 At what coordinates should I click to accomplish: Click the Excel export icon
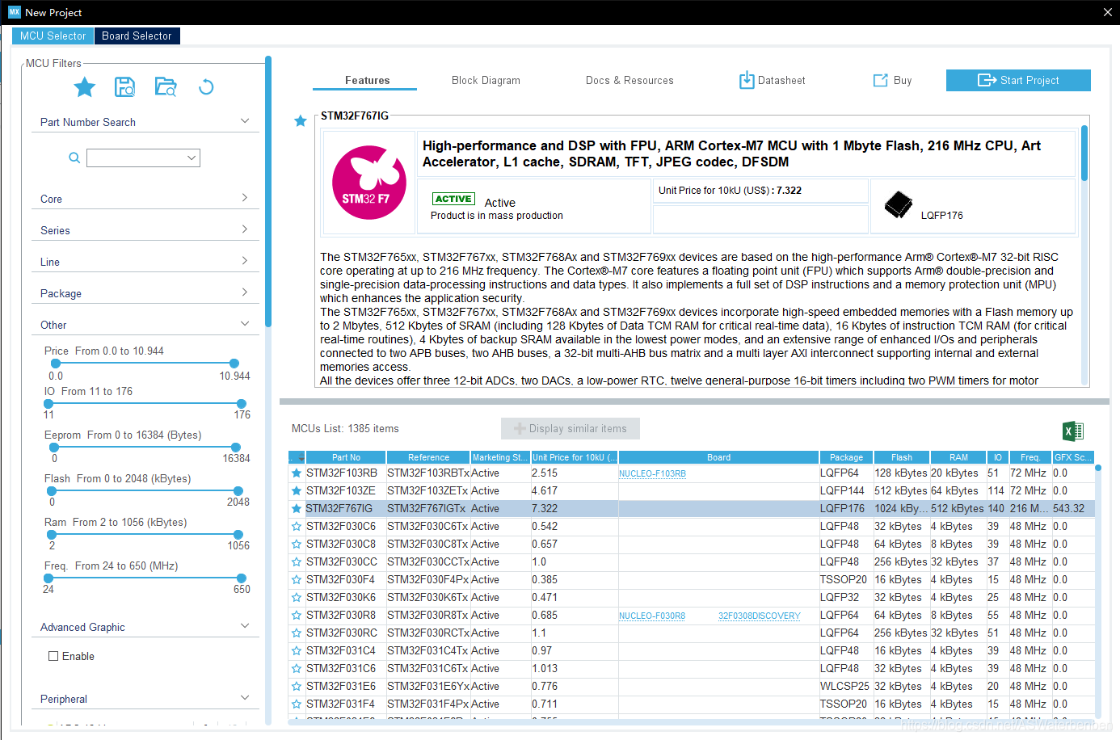coord(1073,431)
